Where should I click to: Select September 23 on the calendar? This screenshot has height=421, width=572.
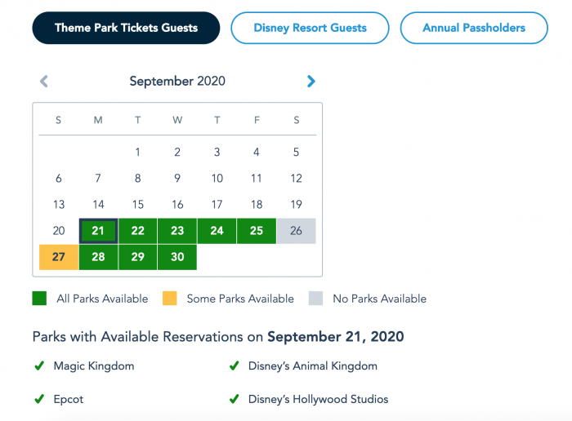pos(177,231)
